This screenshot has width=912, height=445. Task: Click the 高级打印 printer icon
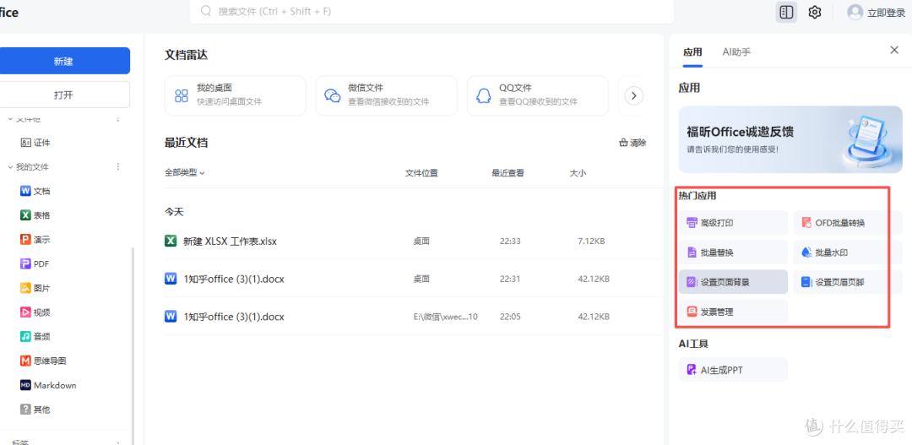[x=692, y=223]
